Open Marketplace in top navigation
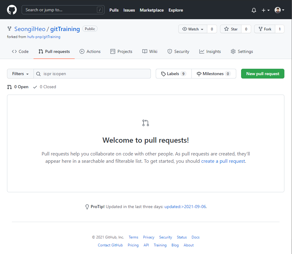Viewport: 292px width, 254px height. tap(151, 10)
